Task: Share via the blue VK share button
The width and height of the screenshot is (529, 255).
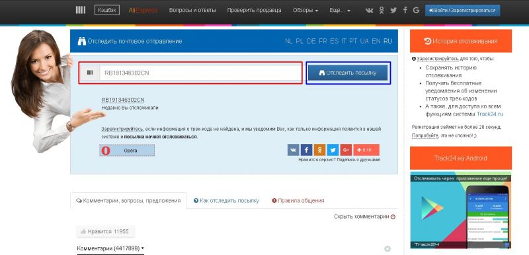Action: point(293,150)
